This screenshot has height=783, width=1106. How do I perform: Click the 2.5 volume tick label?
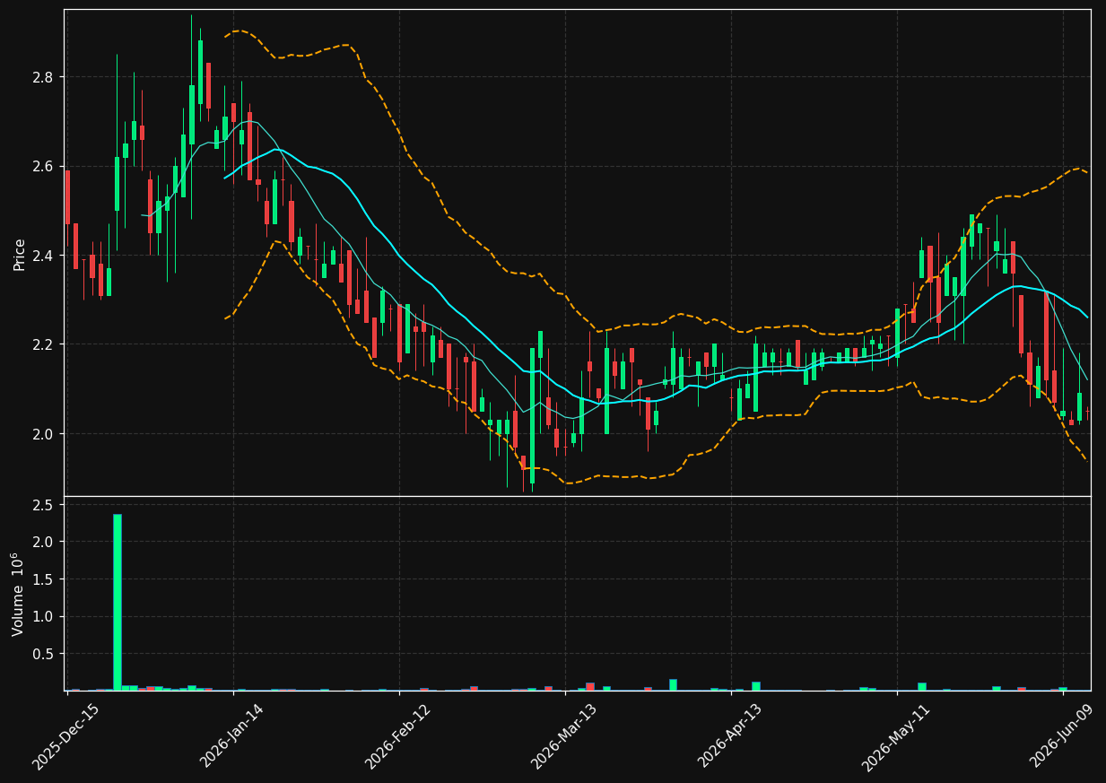pos(45,505)
